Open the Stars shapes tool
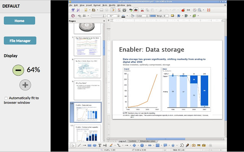244x152 pixels. click(x=173, y=145)
